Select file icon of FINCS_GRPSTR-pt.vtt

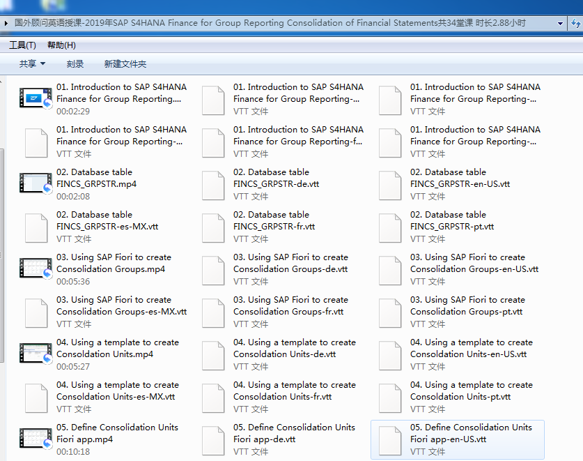tap(390, 228)
